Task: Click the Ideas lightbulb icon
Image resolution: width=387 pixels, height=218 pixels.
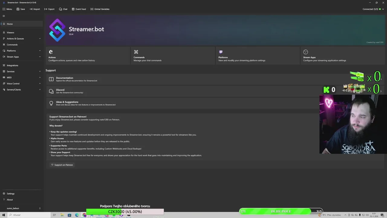Action: [x=51, y=103]
